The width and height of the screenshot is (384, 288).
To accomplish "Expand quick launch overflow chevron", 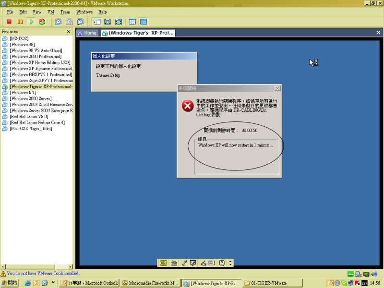I will click(53, 282).
